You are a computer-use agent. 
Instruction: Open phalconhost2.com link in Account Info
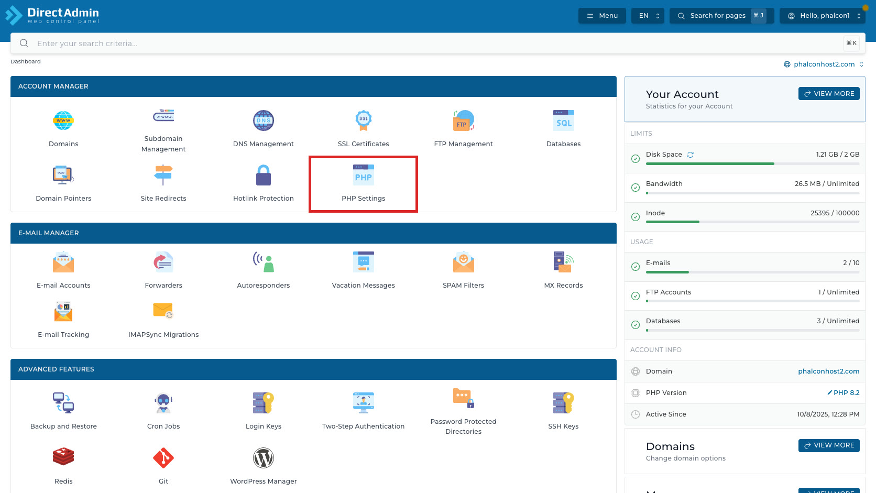tap(829, 371)
